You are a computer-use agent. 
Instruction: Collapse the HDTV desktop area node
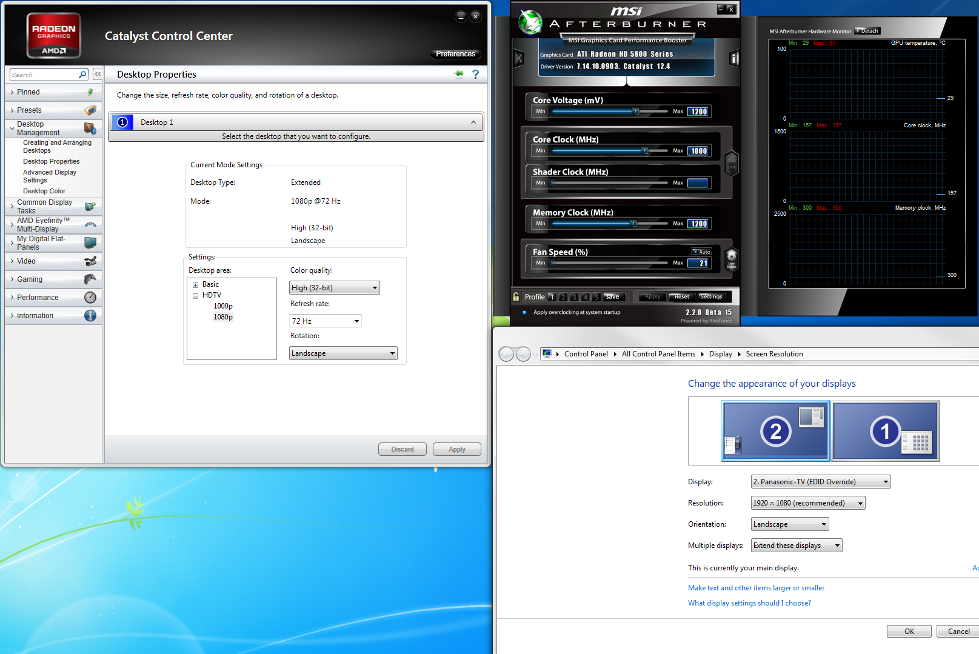(195, 296)
